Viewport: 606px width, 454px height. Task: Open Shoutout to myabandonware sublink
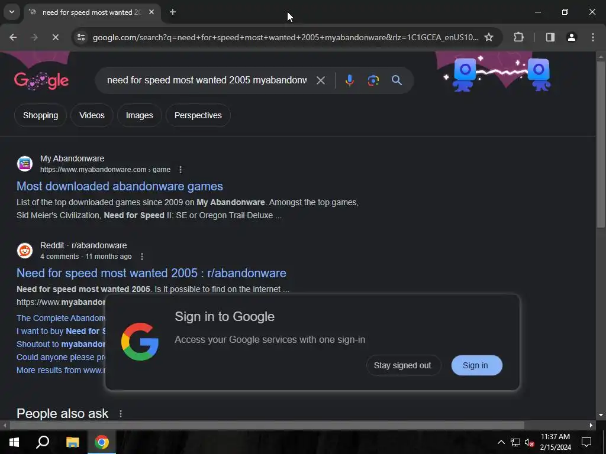pos(61,345)
